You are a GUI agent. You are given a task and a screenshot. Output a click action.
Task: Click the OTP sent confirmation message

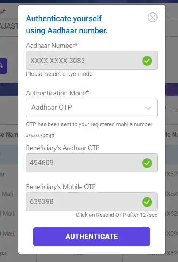pos(89,124)
